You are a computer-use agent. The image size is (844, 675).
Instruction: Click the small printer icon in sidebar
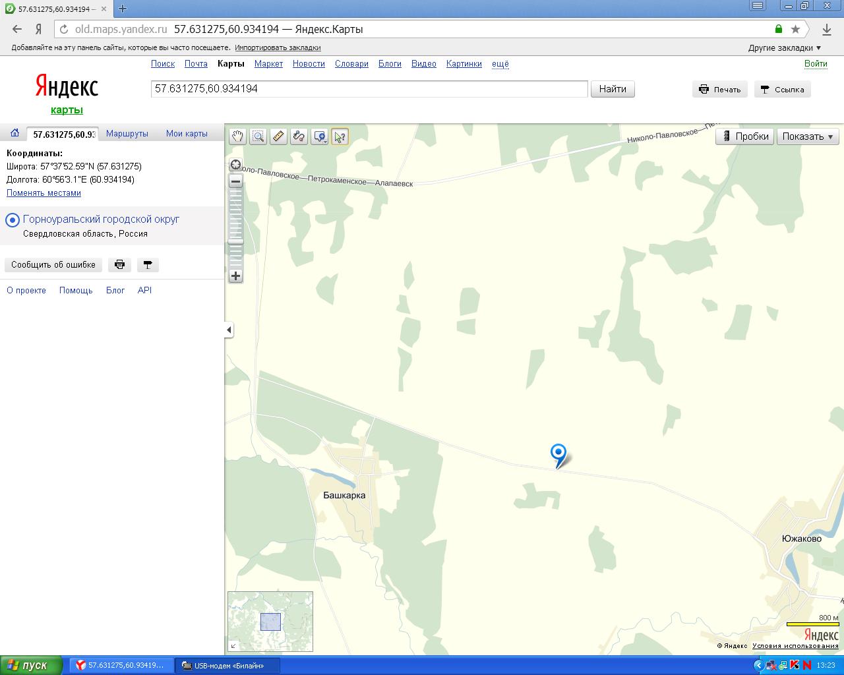[x=119, y=265]
